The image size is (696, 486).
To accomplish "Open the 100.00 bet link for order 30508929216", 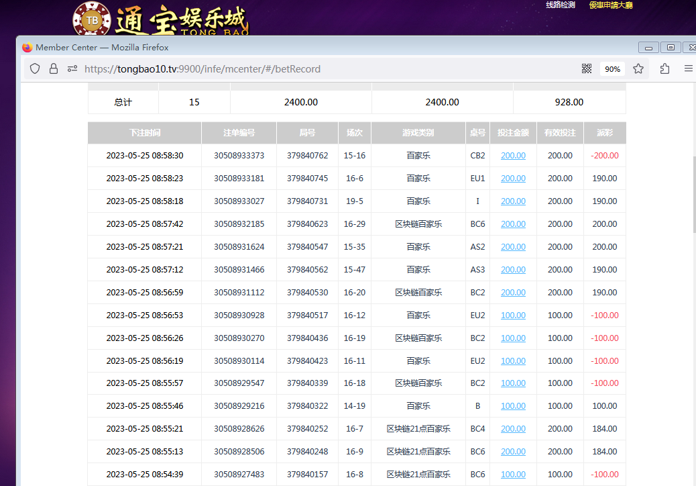I will [513, 405].
